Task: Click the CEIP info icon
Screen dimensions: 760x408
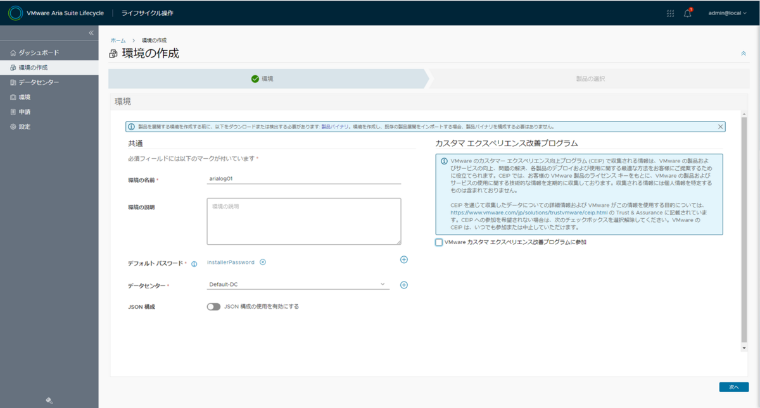Action: 444,162
